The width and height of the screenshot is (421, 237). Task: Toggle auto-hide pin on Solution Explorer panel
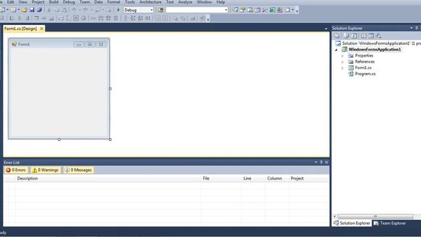pos(416,28)
